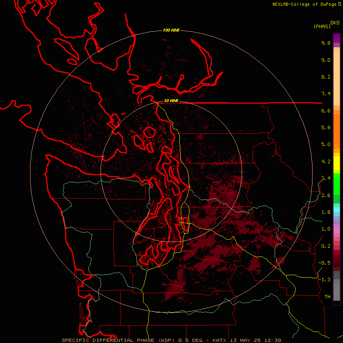This screenshot has width=343, height=343.
Task: Click the 8.2 scale value
Action: tap(326, 77)
